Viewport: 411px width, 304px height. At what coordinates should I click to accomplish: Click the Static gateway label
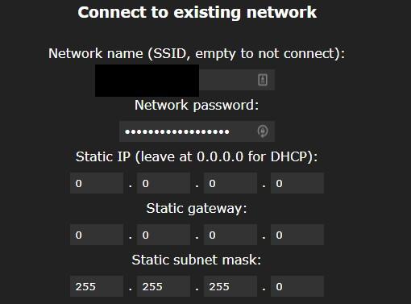click(197, 209)
